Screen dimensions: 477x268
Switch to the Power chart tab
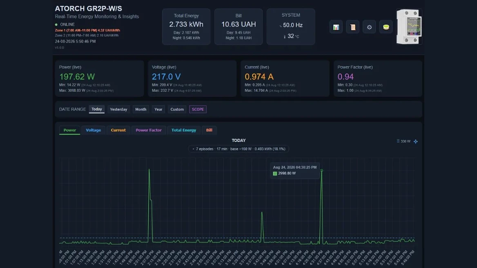[70, 130]
